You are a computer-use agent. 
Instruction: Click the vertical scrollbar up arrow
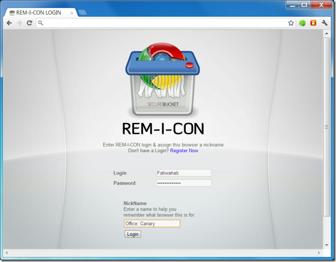[x=326, y=33]
